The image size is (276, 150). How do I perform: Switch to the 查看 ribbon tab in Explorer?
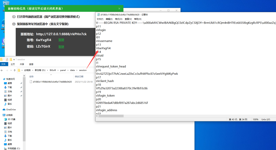tap(31, 64)
